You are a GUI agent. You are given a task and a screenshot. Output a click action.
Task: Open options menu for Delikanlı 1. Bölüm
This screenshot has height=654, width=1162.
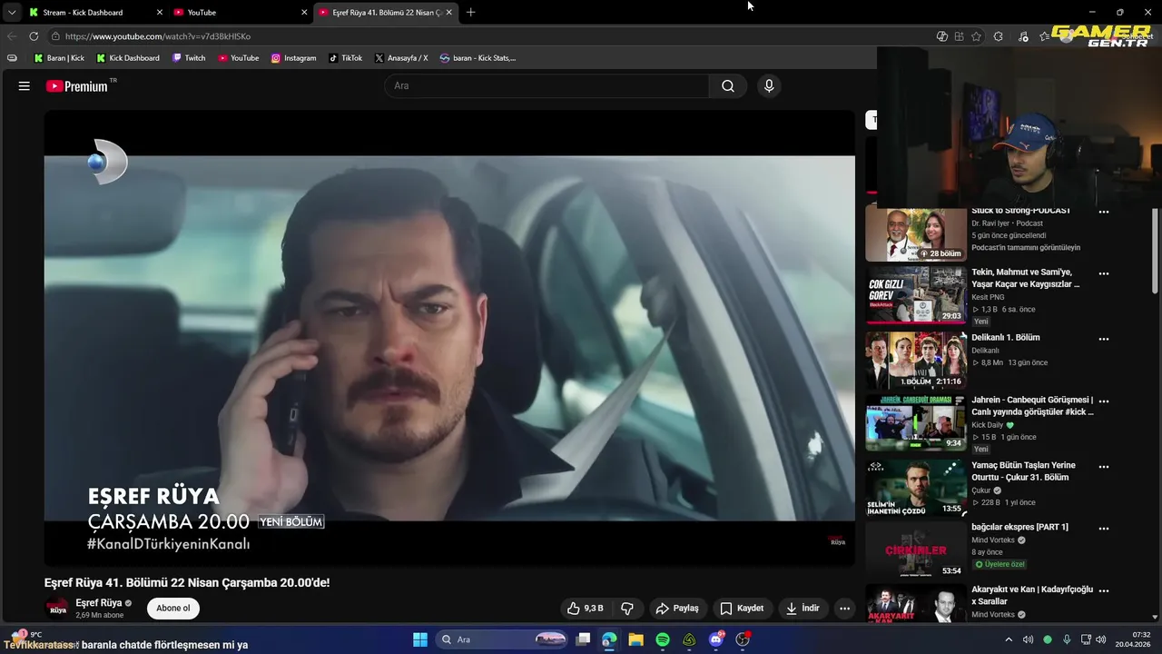tap(1104, 339)
